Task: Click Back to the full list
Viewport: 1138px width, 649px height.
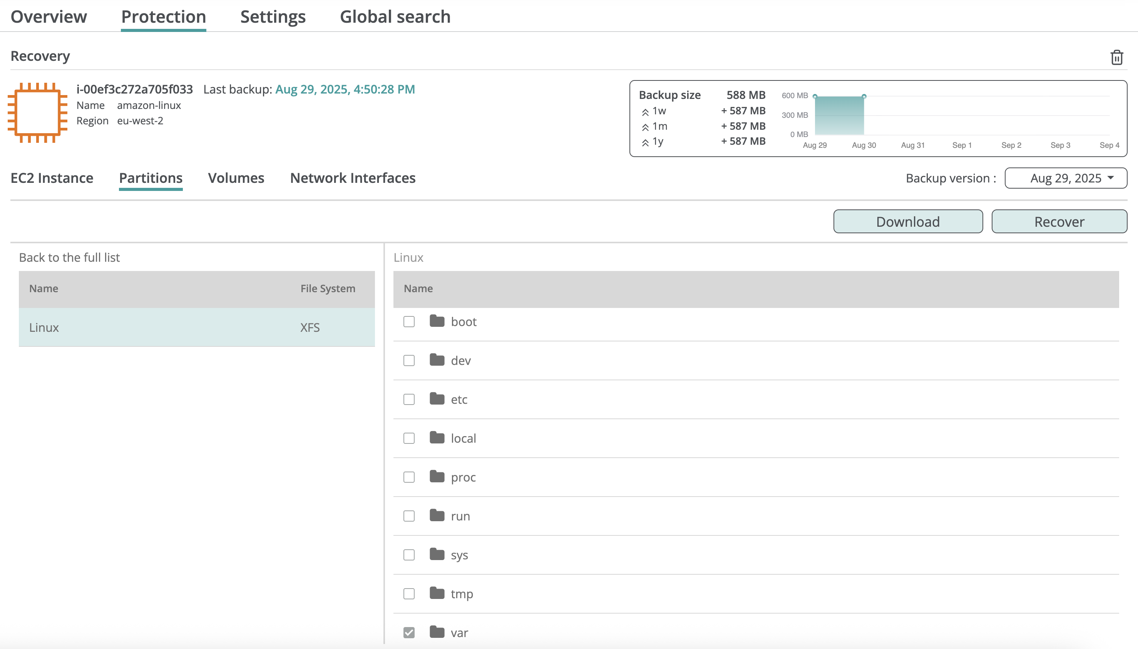Action: point(69,258)
